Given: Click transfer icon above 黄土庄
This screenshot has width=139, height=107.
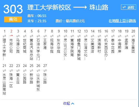Looking at the screenshot, I should pos(18,71).
